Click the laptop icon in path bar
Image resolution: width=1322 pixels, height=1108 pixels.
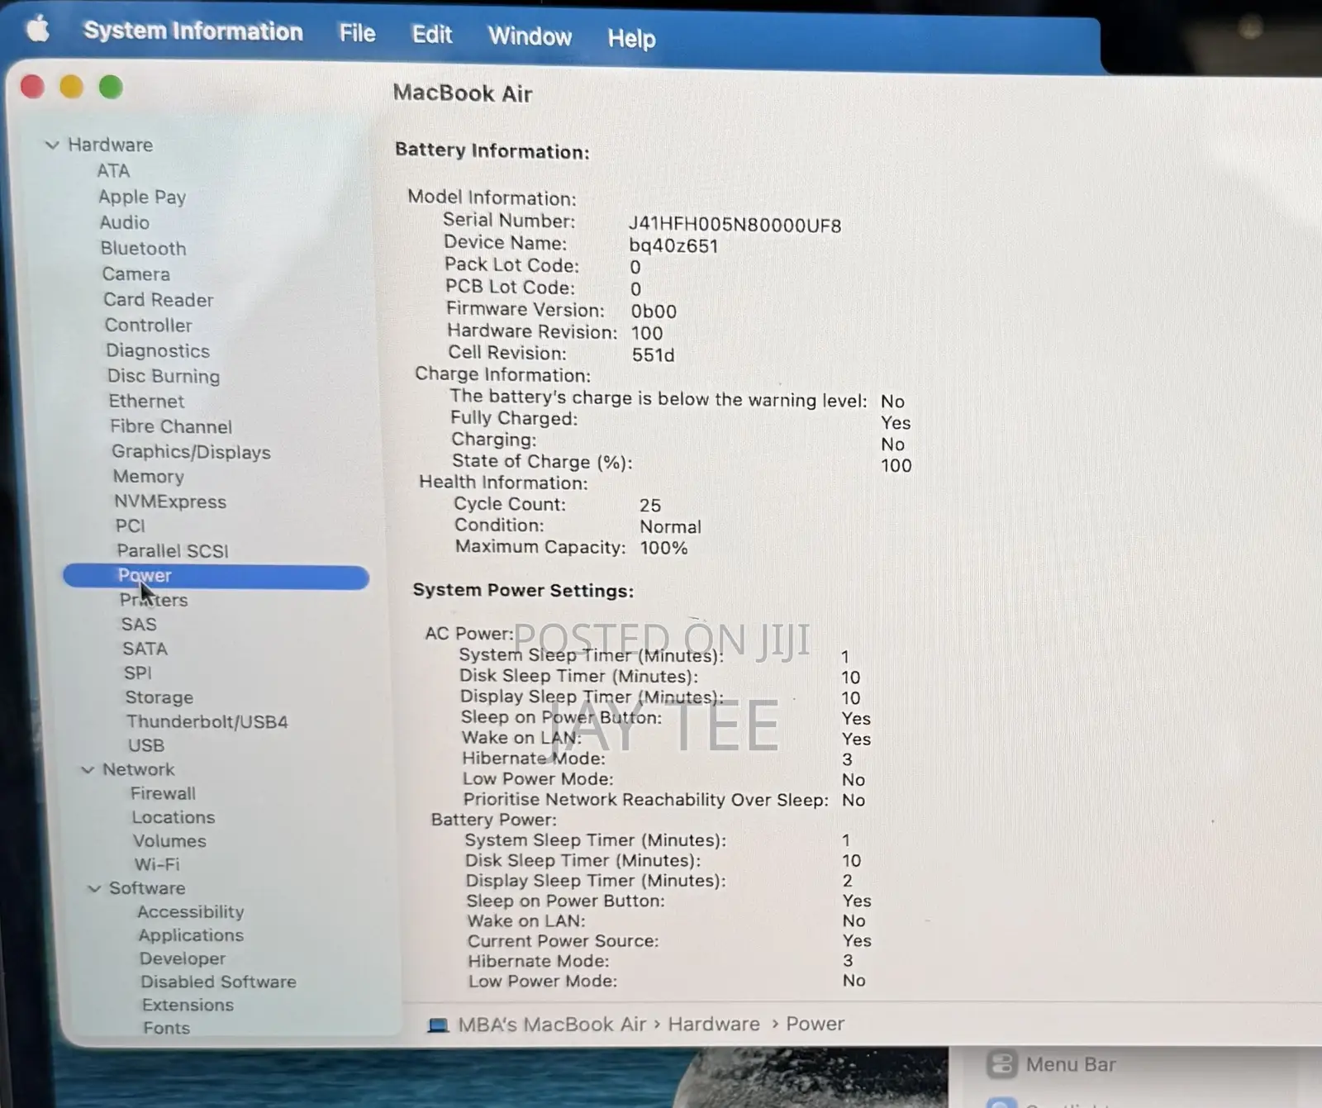point(438,1025)
